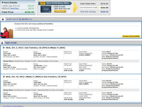The image size is (142, 107).
Task: Click Flexible Fare for $1,202.00 more header
Action: click(x=19, y=19)
